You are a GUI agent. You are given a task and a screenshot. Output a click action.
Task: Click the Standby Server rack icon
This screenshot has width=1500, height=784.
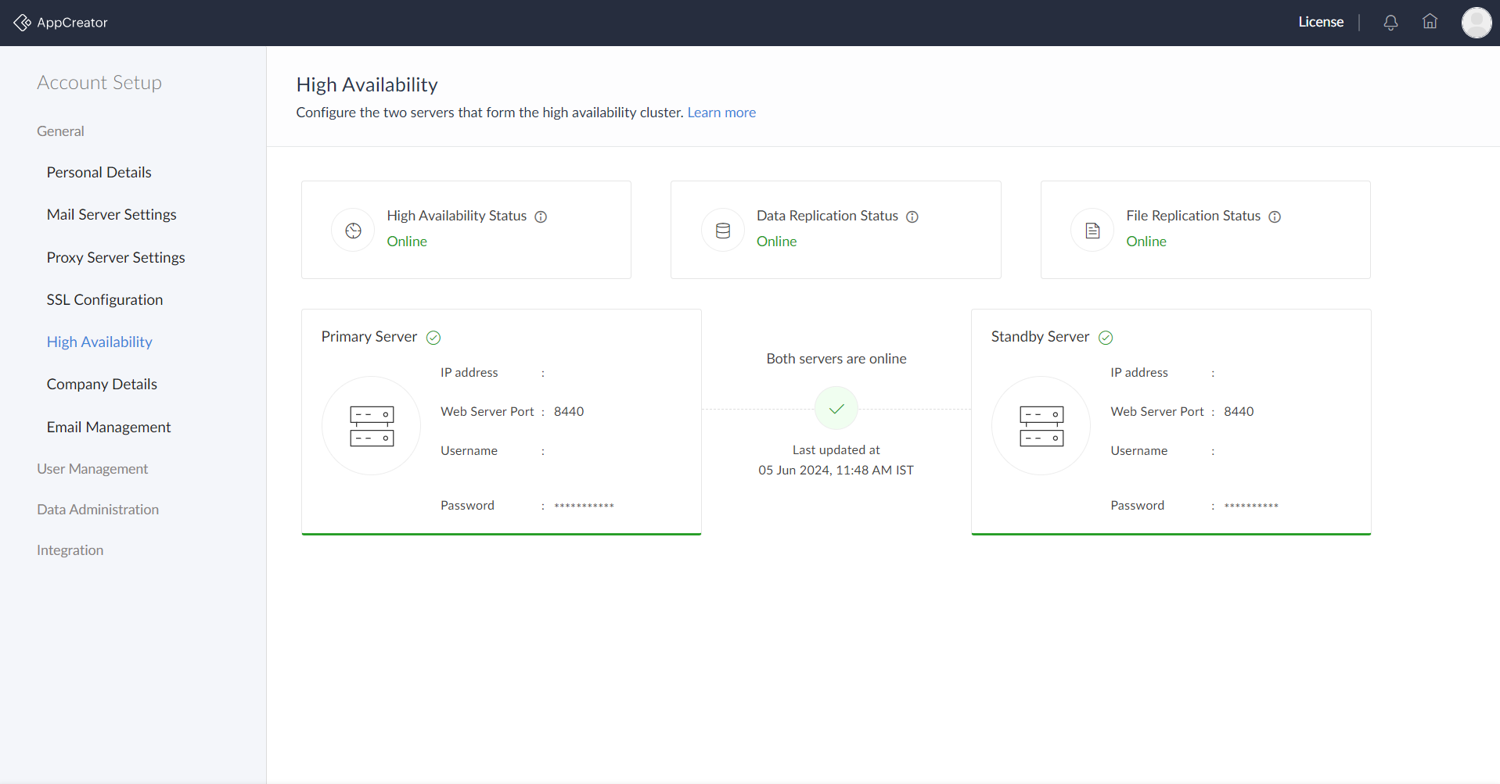coord(1041,426)
